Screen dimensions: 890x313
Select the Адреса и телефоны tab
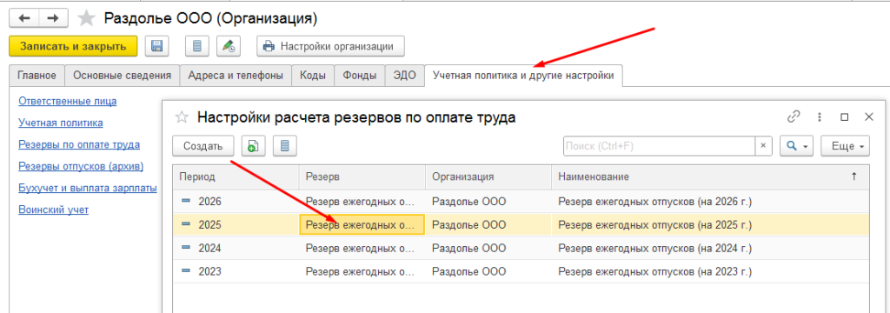236,76
